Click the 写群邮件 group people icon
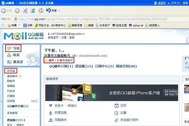The image size is (189, 126). click(50, 120)
